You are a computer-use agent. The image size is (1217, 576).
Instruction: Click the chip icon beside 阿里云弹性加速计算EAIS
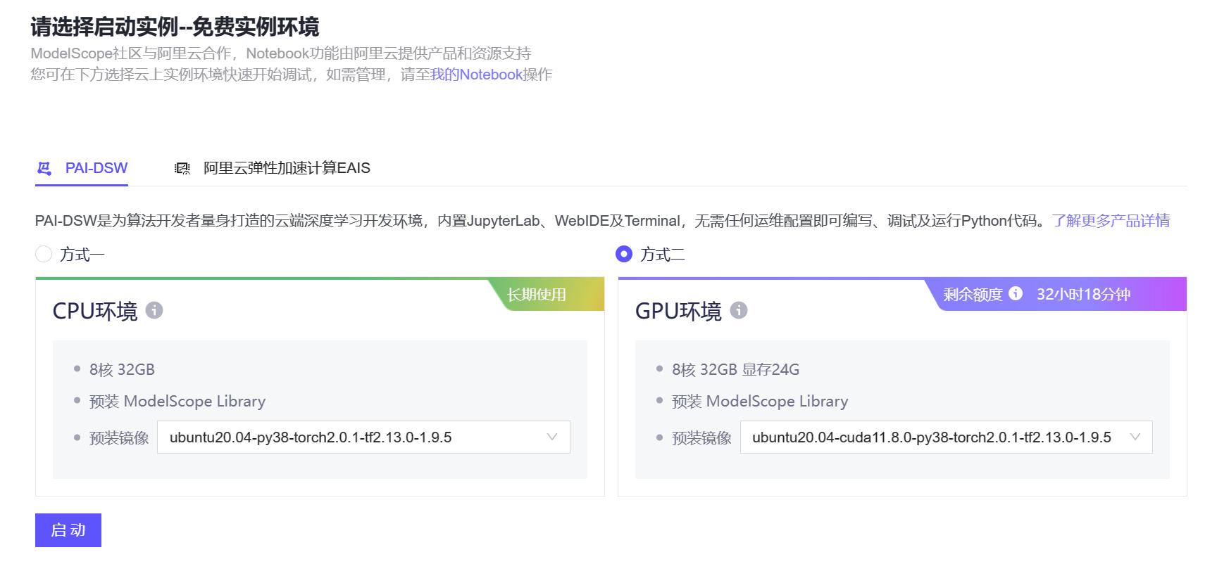(x=182, y=168)
